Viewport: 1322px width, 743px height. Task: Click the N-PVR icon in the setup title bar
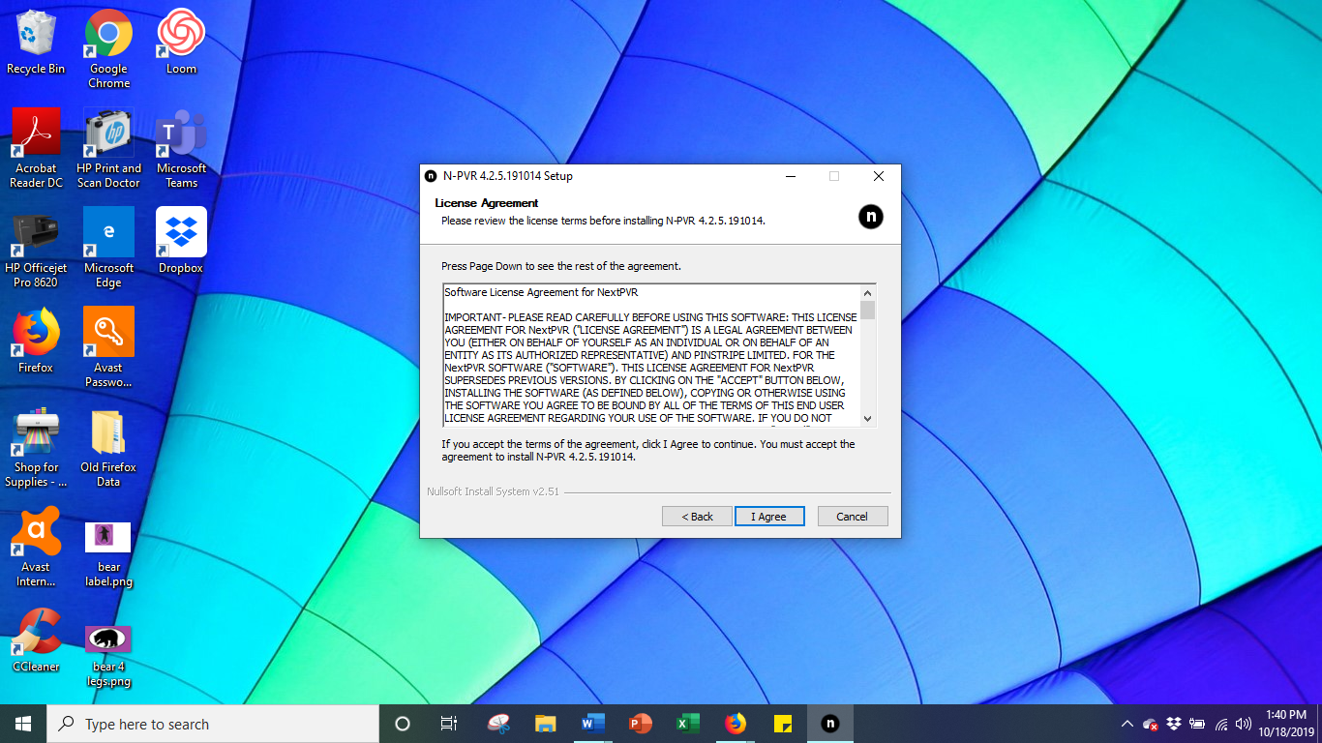(x=431, y=176)
